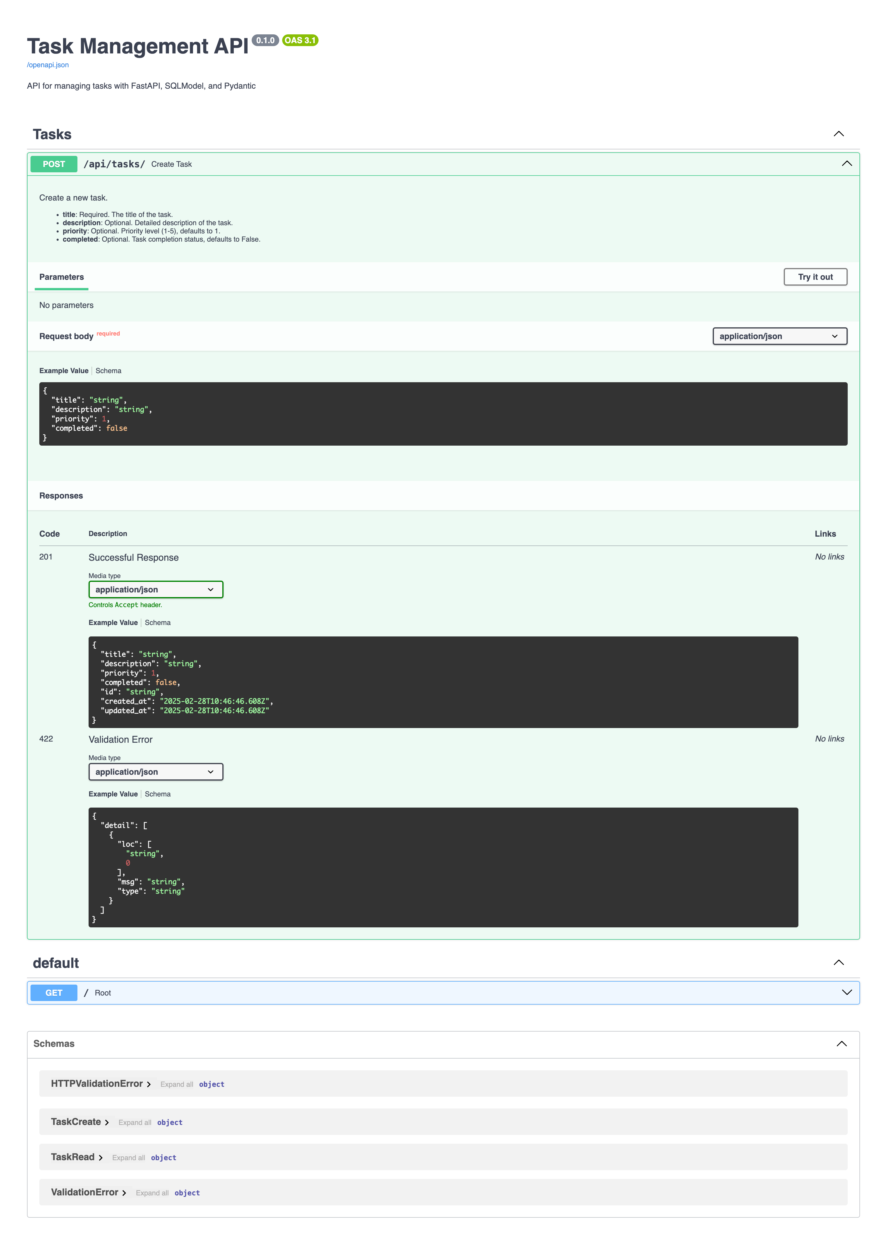Click the Validation Error description text

tap(120, 739)
